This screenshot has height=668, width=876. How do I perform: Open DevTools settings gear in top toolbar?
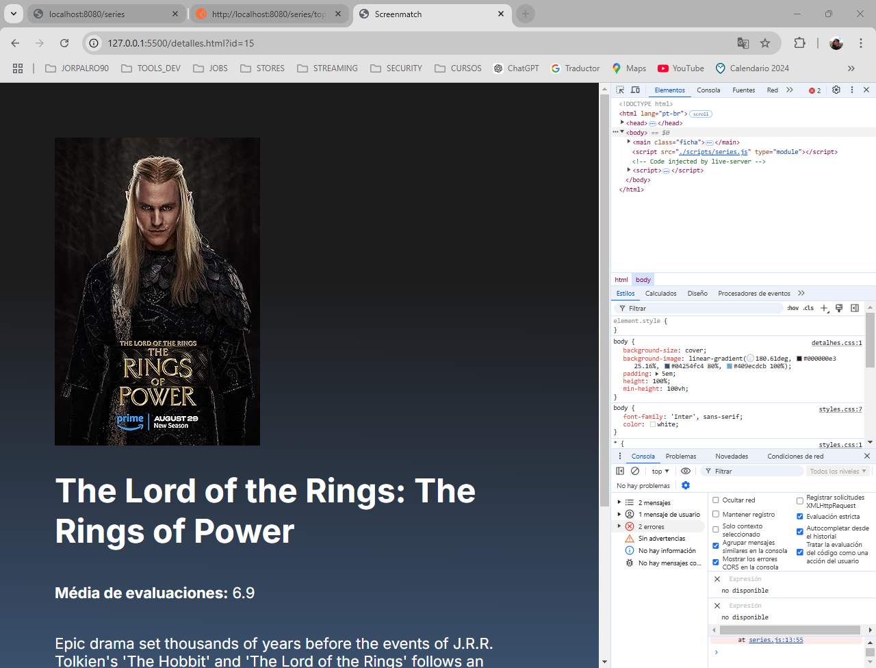(836, 90)
